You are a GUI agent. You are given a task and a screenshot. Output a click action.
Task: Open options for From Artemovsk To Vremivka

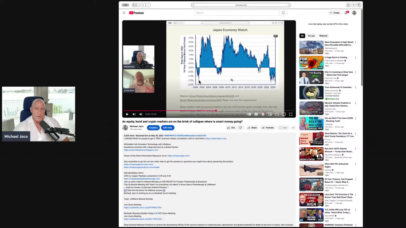point(355,88)
